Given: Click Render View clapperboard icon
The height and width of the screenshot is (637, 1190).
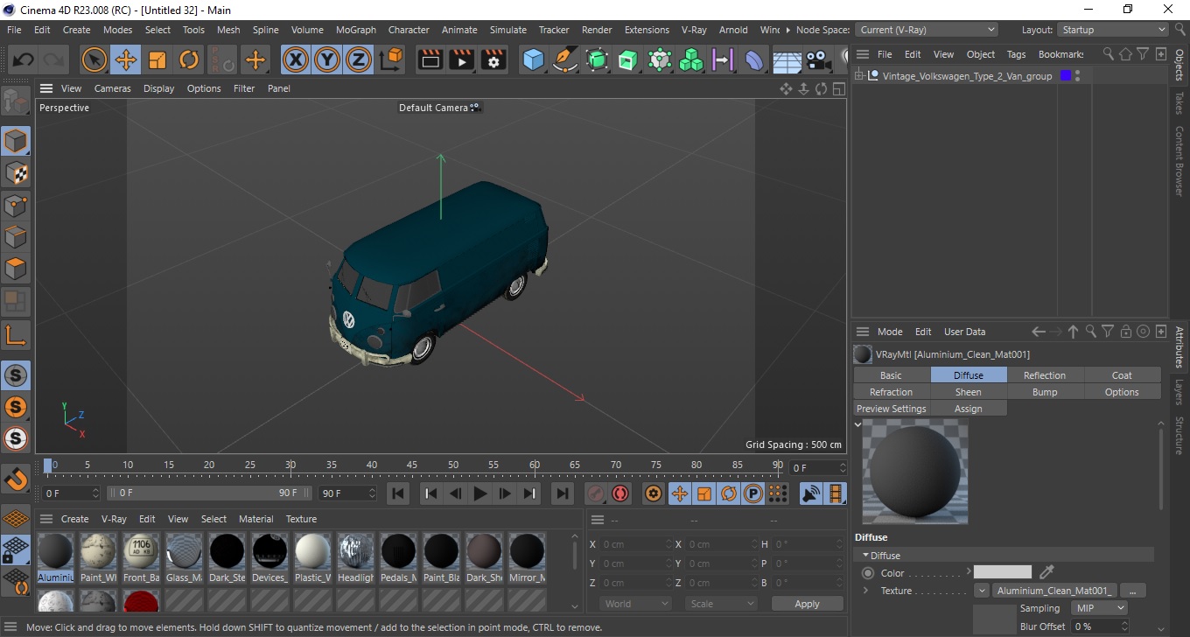Looking at the screenshot, I should coord(430,60).
